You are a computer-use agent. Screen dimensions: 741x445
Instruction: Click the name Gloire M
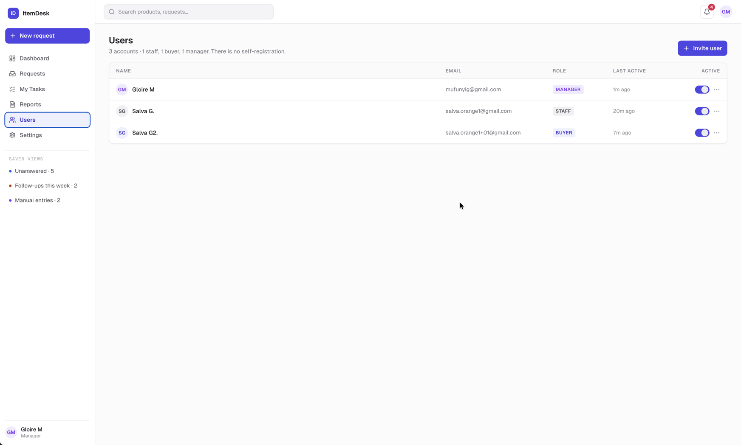[143, 90]
